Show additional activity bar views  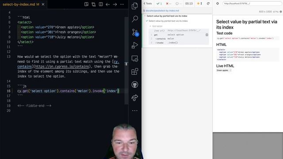tap(134, 111)
